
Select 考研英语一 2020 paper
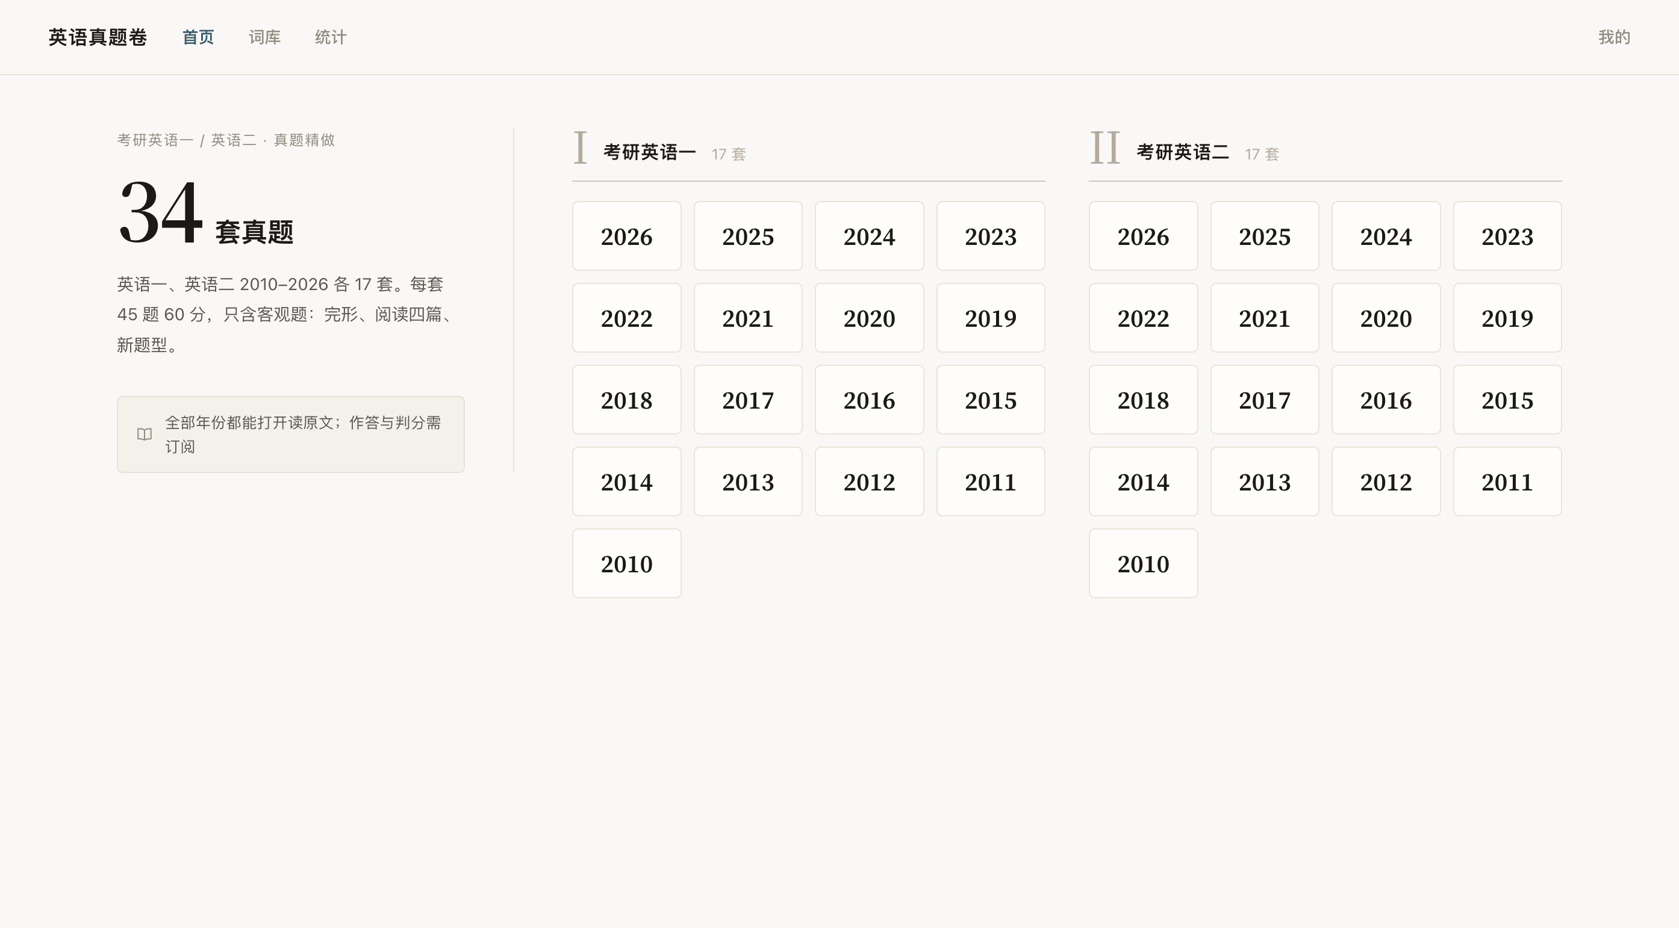point(869,318)
